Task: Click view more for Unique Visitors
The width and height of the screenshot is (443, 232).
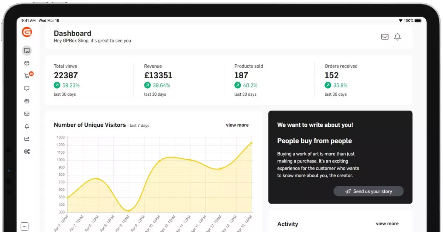Action: tap(237, 125)
